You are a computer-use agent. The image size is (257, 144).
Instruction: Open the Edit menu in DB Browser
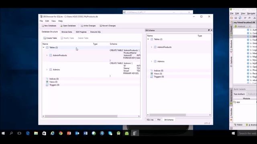[47, 21]
